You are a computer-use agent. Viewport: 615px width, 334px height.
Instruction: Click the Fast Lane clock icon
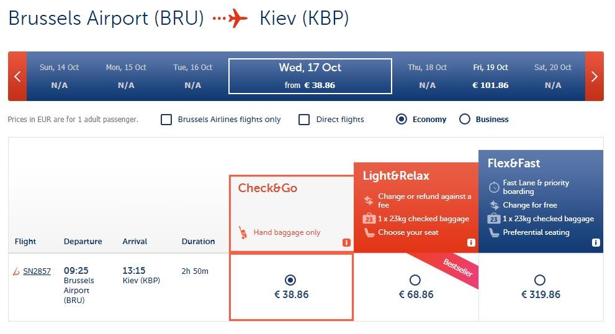point(494,187)
